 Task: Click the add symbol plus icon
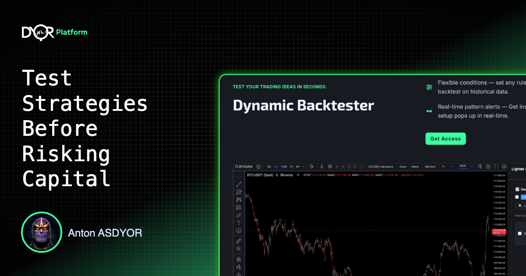tap(259, 166)
